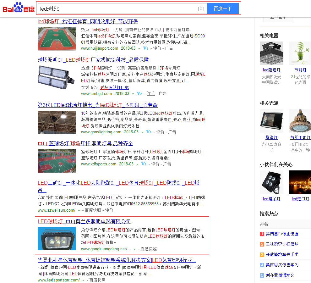Click V2 credibility badge beside huijiasport.com

coord(145,48)
